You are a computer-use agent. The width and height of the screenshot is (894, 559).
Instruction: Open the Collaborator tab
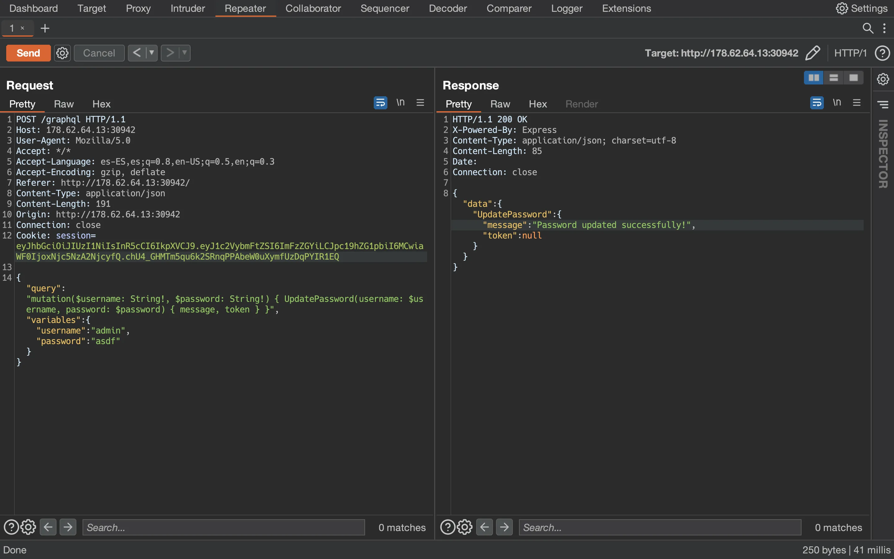point(313,8)
